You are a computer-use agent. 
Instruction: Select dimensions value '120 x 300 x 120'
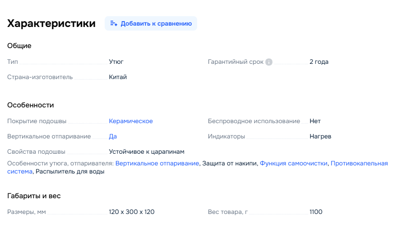click(x=132, y=212)
